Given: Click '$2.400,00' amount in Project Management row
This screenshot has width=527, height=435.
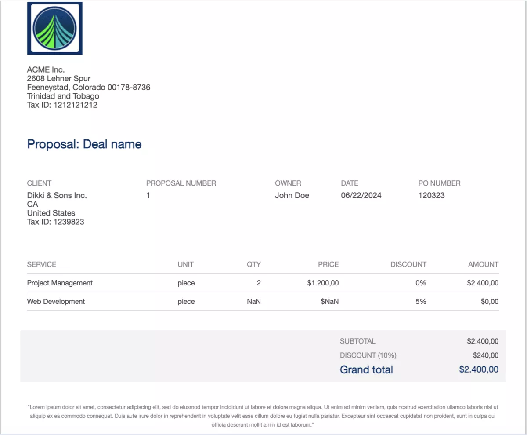Looking at the screenshot, I should tap(483, 283).
